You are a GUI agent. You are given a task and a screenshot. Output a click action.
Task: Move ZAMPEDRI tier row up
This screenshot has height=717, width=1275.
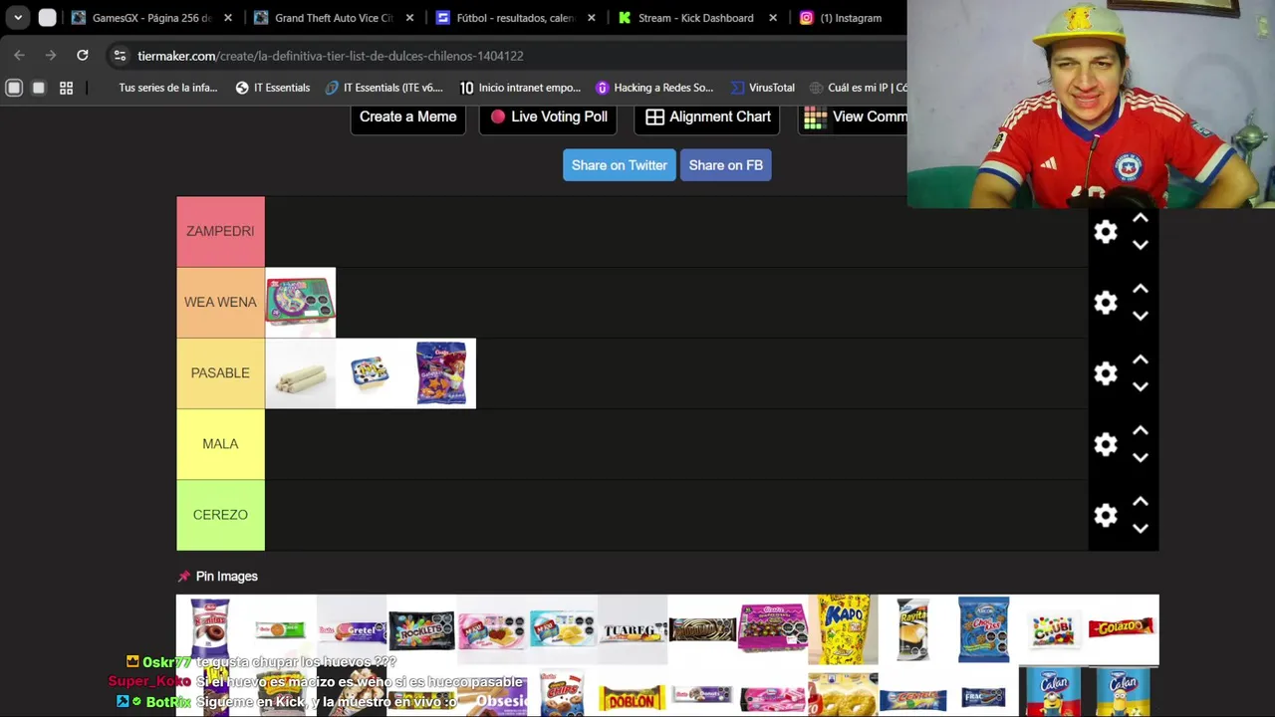[1141, 218]
